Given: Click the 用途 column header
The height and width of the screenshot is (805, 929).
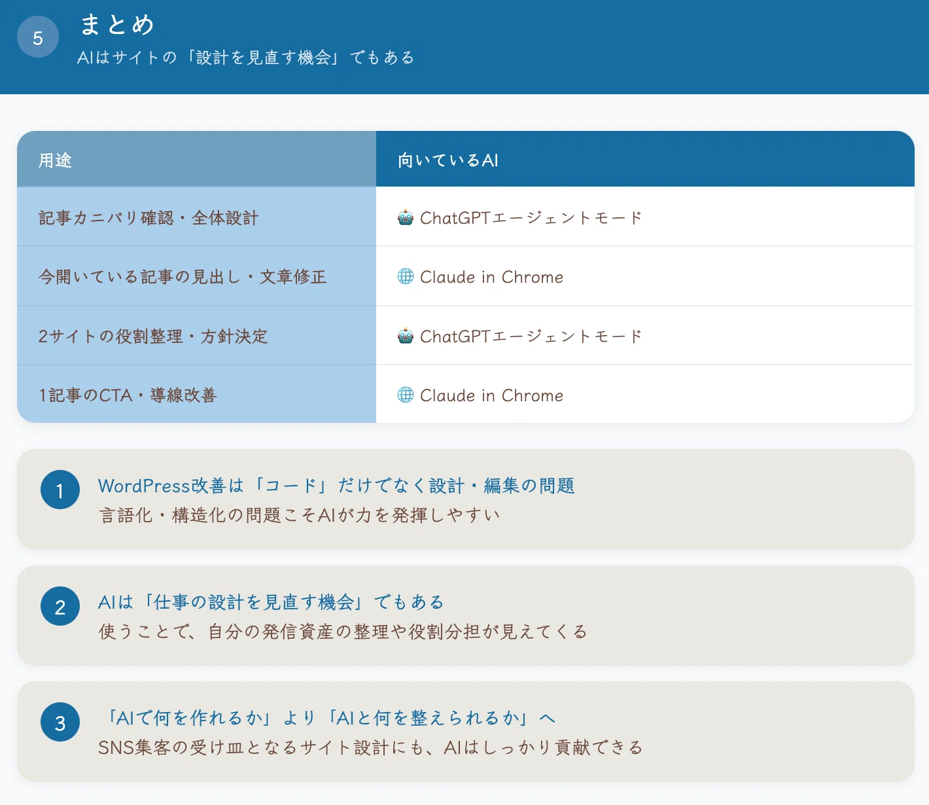Looking at the screenshot, I should (x=196, y=159).
